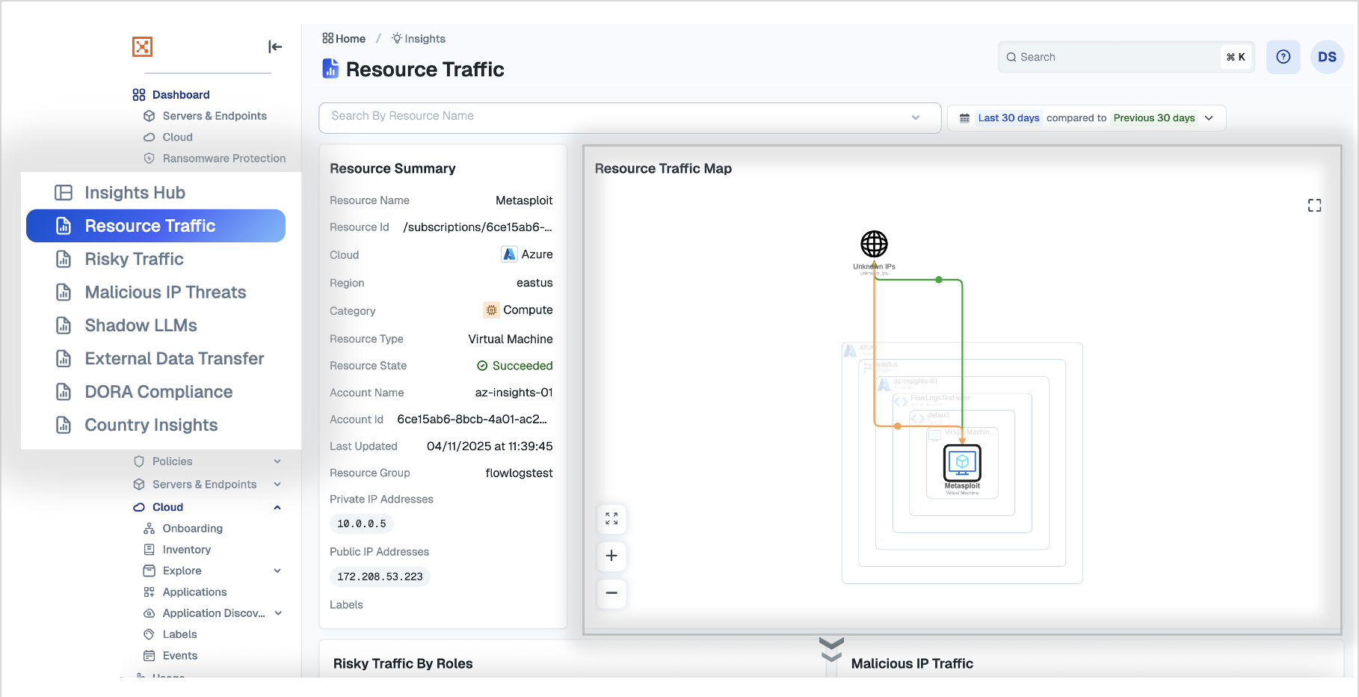Go to Insights breadcrumb
Viewport: 1359px width, 697px height.
[419, 39]
